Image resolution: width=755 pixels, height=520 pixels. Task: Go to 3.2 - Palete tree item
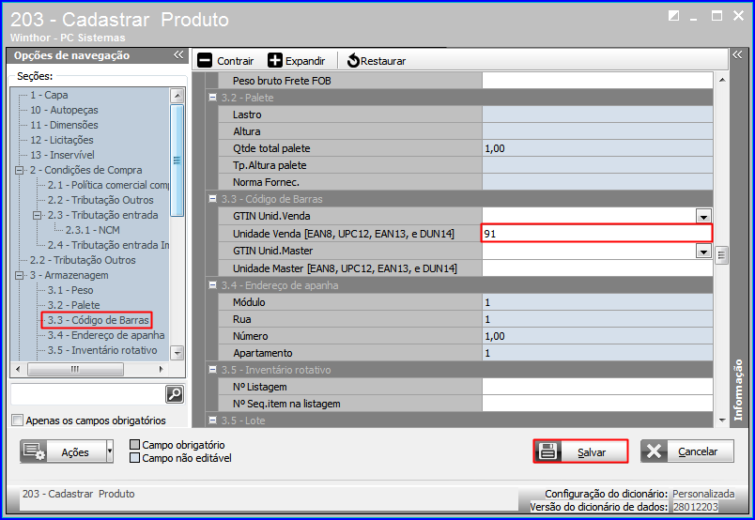[x=73, y=305]
